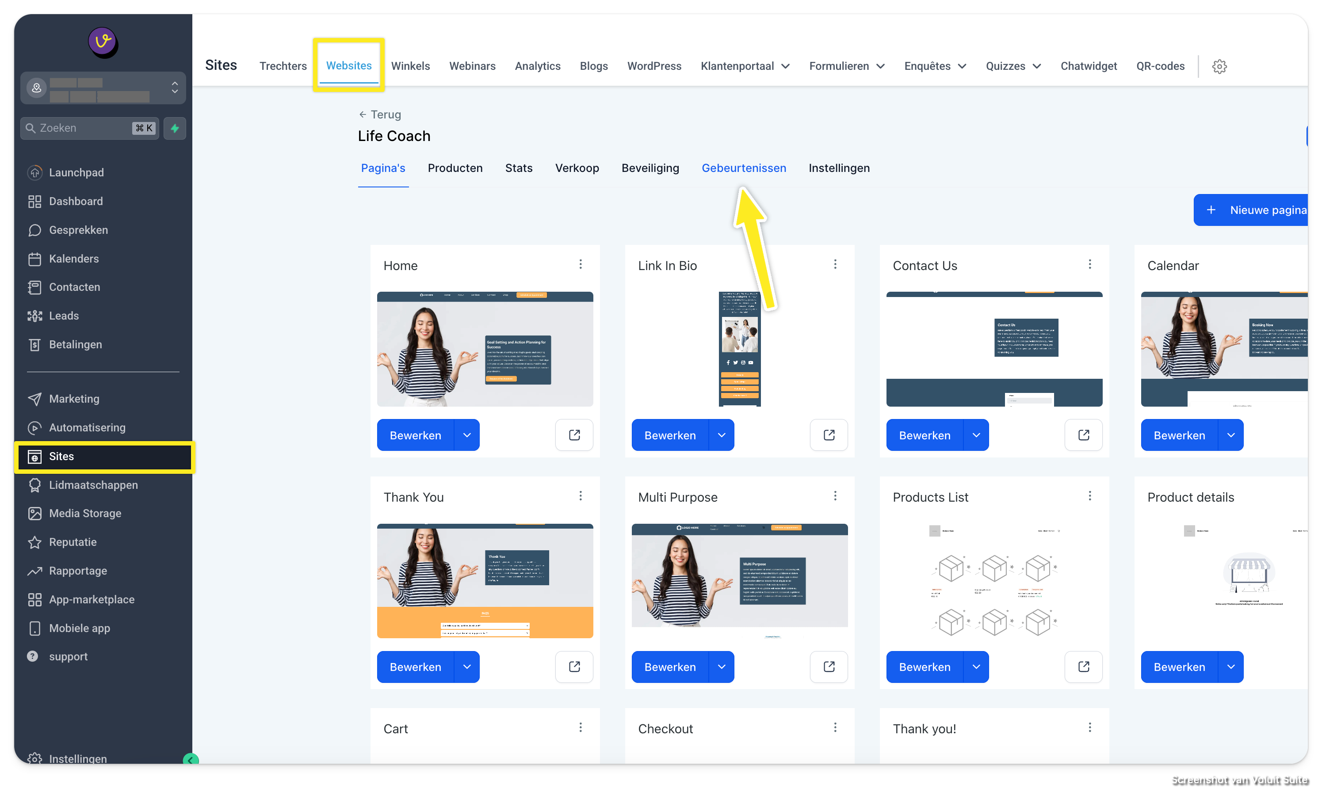Image resolution: width=1322 pixels, height=800 pixels.
Task: Open the Chatwidget tab
Action: [1089, 66]
